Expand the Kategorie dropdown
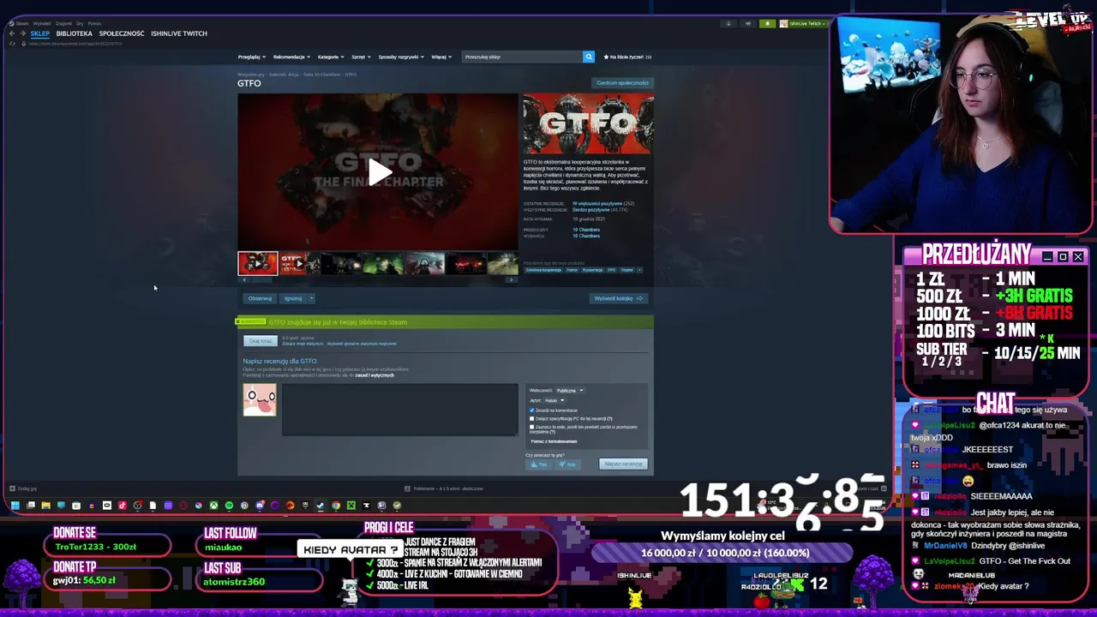1097x617 pixels. pyautogui.click(x=331, y=57)
